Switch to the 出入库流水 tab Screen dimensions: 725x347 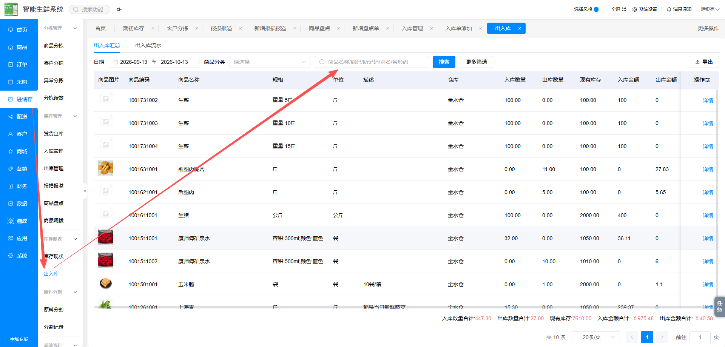click(148, 45)
